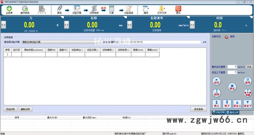Click the 联机 connect paperclip icon
The height and width of the screenshot is (135, 254).
pyautogui.click(x=60, y=10)
